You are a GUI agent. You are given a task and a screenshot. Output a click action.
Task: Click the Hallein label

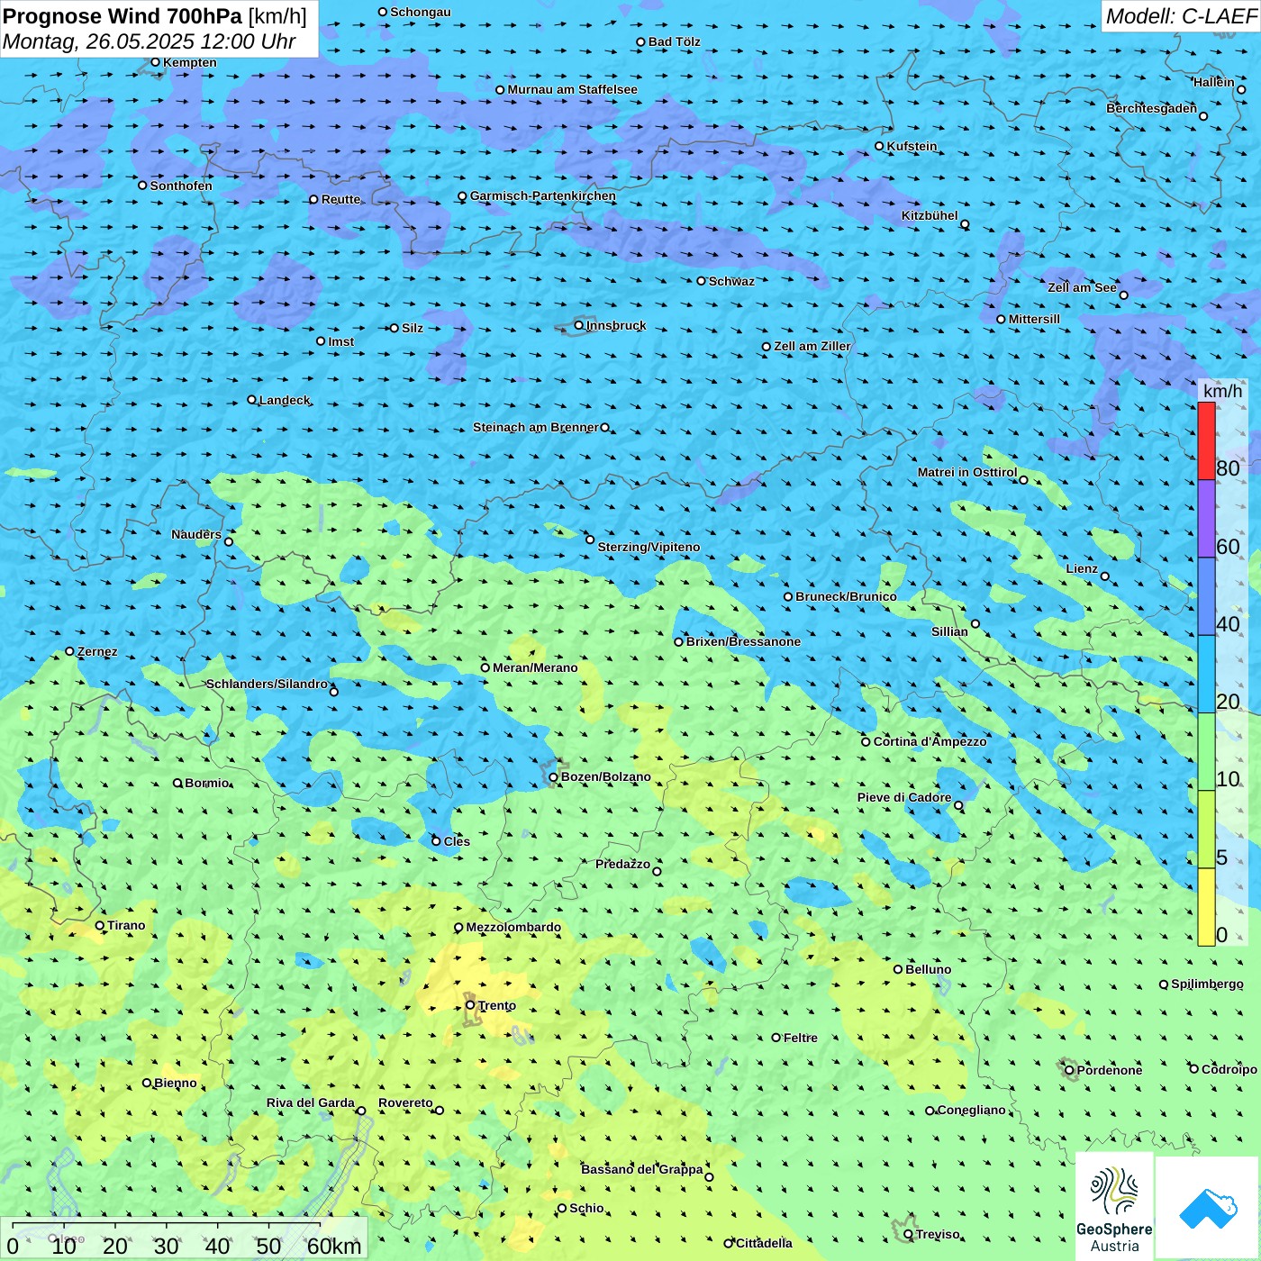[1213, 82]
